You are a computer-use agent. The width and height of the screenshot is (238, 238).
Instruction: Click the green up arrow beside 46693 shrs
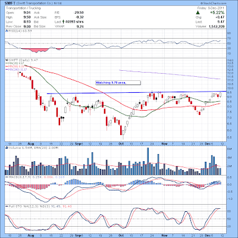(x=63, y=21)
